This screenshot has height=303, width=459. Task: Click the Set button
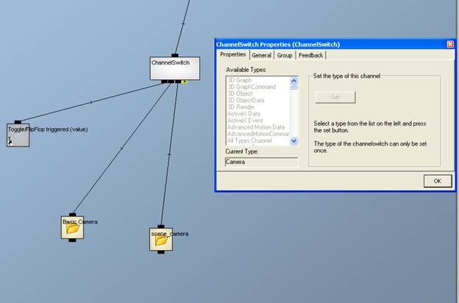(335, 97)
